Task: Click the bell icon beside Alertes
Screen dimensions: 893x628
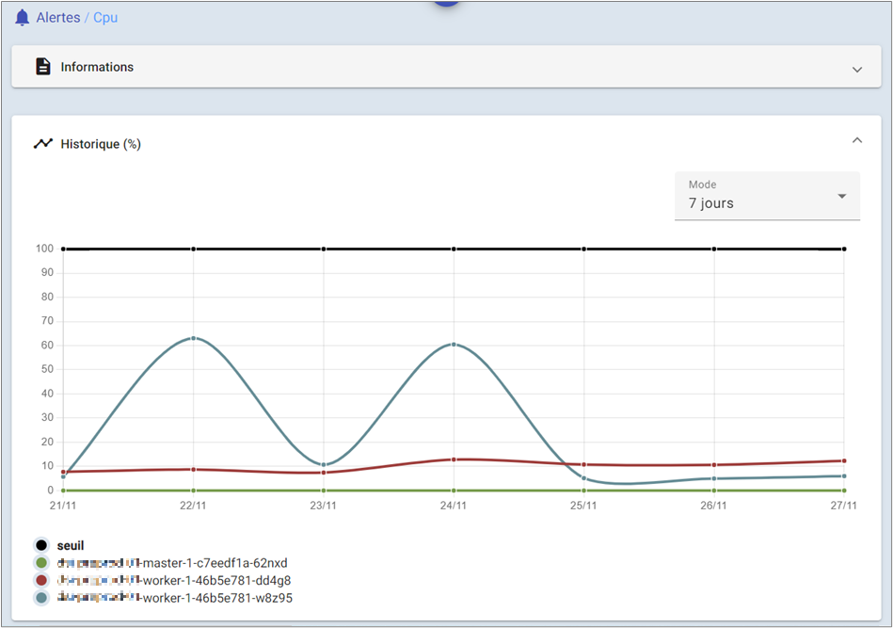Action: 23,18
